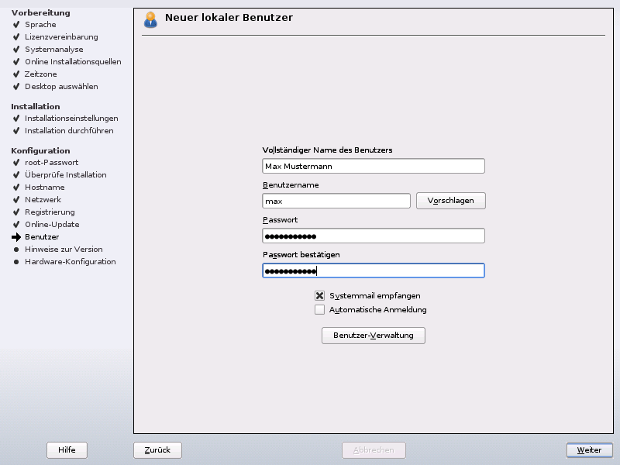Click checkmark icon beside root-Passwort

click(16, 163)
